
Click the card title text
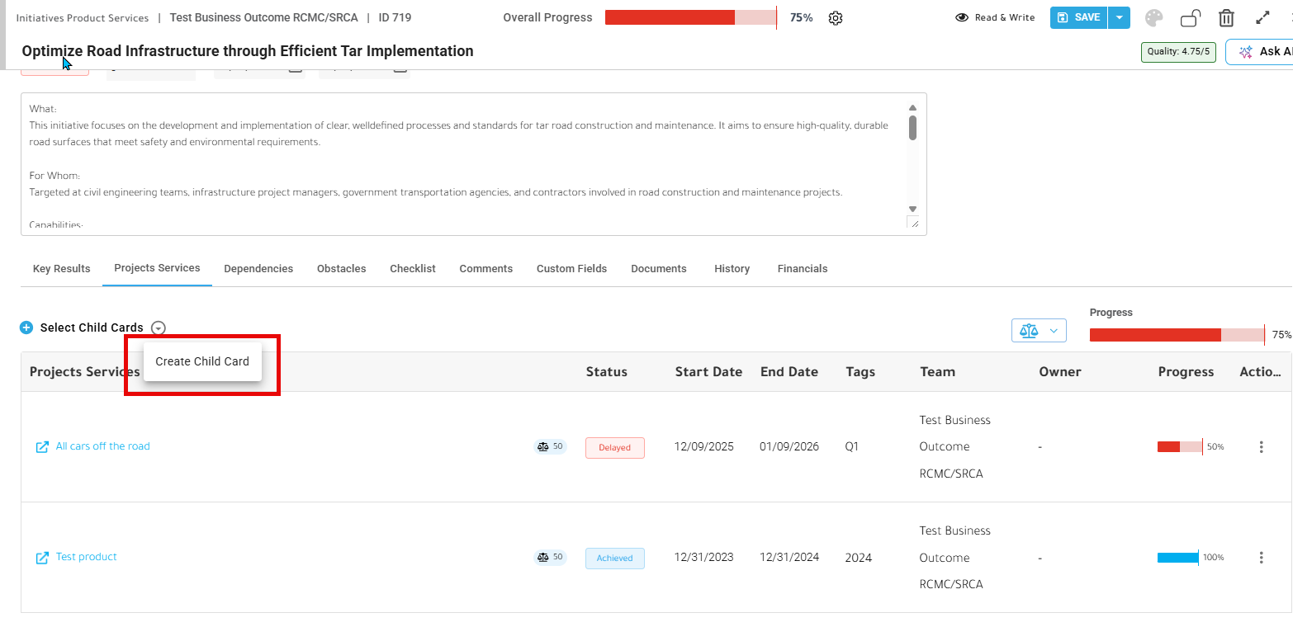click(248, 51)
